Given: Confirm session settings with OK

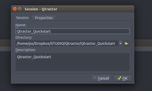Looking at the screenshot, I should tap(123, 78).
